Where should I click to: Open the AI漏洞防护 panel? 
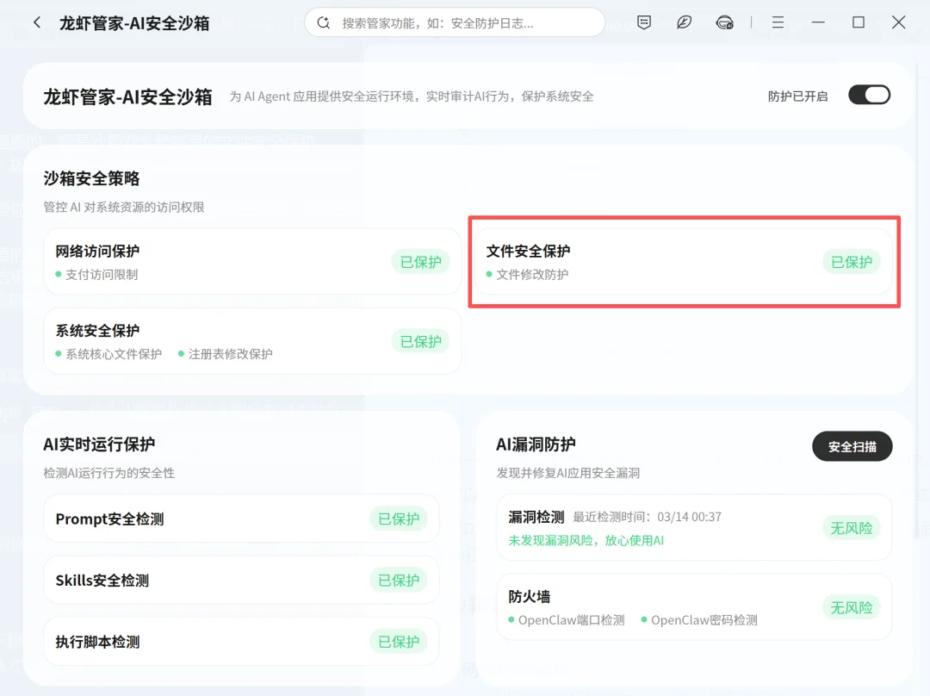(x=536, y=444)
